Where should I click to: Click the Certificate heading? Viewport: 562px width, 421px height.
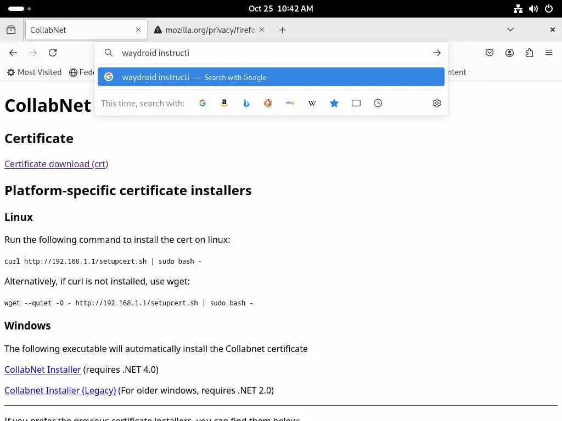click(x=39, y=138)
